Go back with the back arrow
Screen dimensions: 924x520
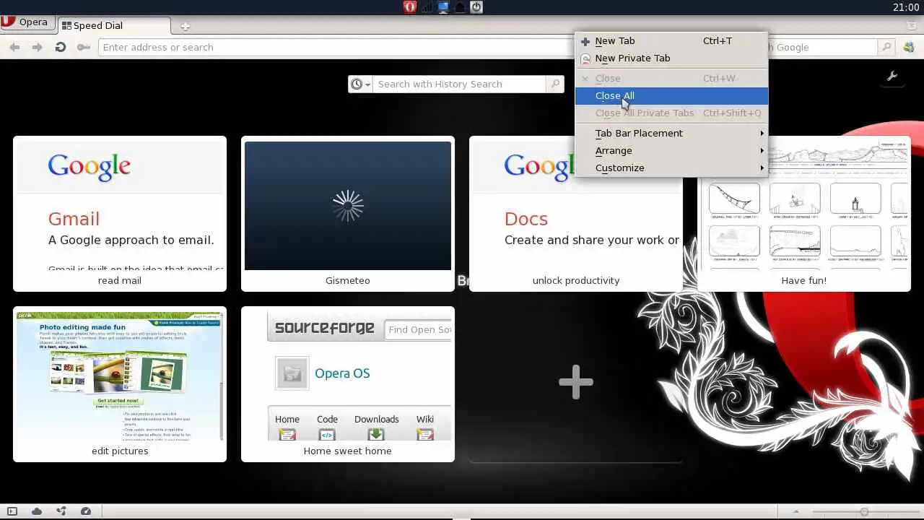[14, 48]
